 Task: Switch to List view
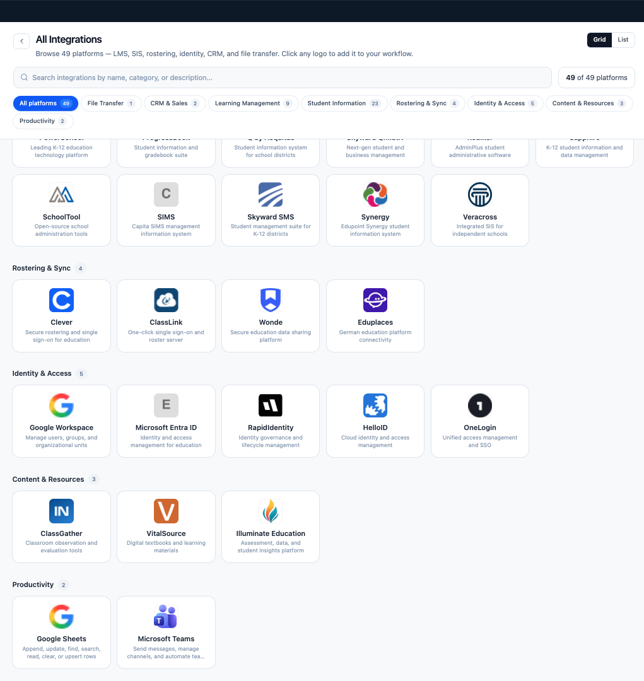623,40
